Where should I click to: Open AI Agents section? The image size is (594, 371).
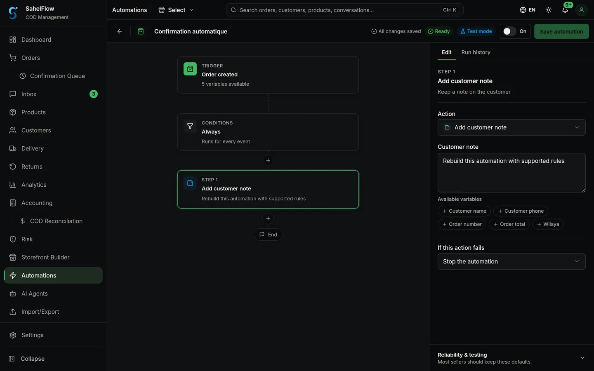[x=53, y=294]
